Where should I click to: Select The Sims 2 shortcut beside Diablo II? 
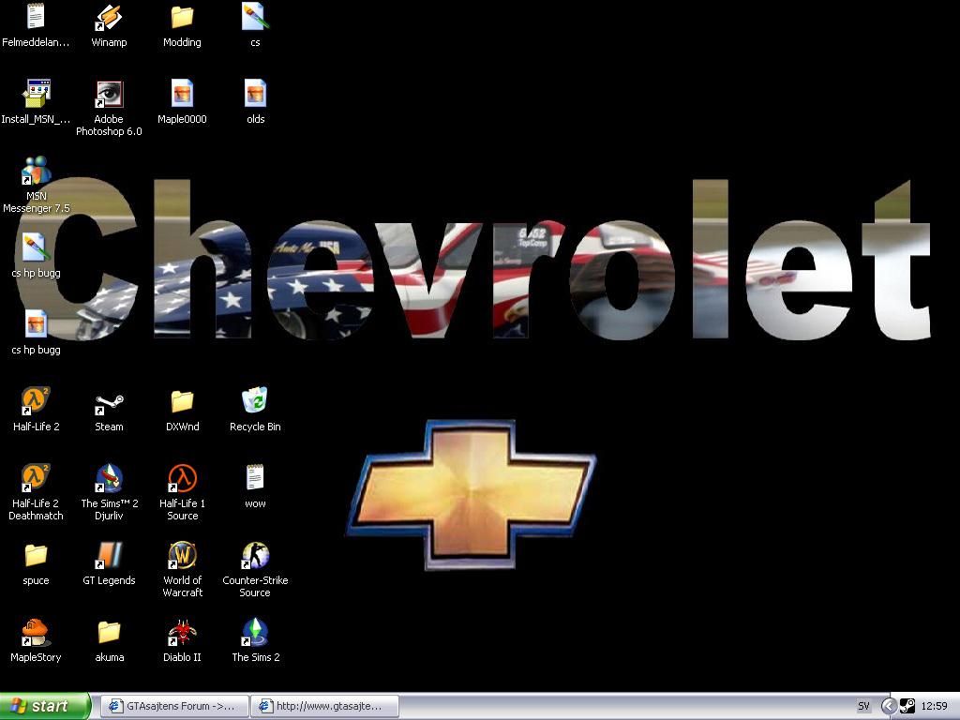(x=255, y=632)
